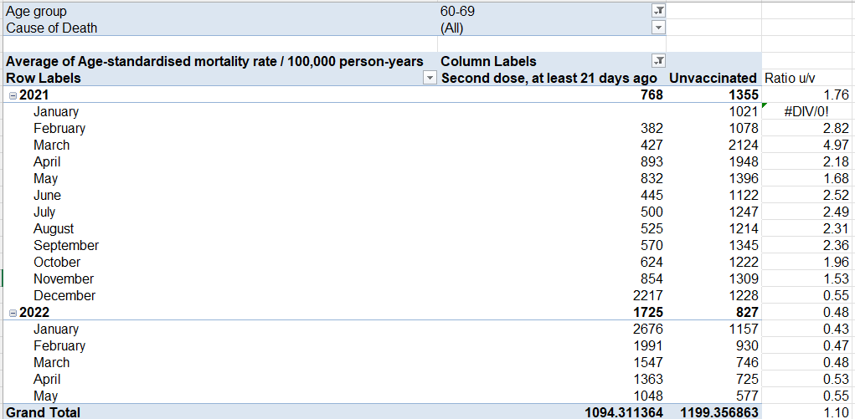This screenshot has height=419, width=855.
Task: Select the 2021 total 1355 cell
Action: click(713, 95)
